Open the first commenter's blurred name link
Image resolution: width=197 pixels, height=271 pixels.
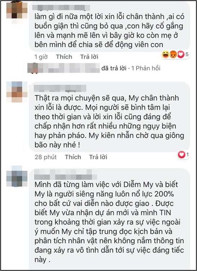click(61, 7)
